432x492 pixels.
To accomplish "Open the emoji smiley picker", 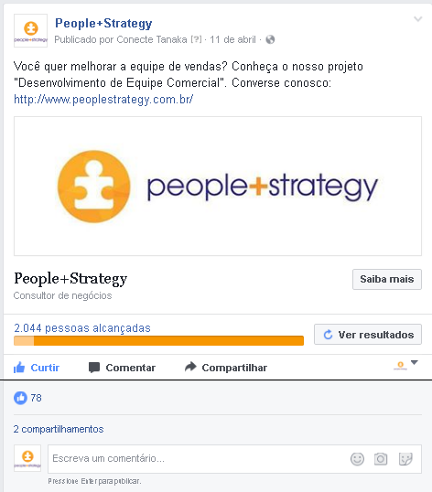I will coord(357,459).
